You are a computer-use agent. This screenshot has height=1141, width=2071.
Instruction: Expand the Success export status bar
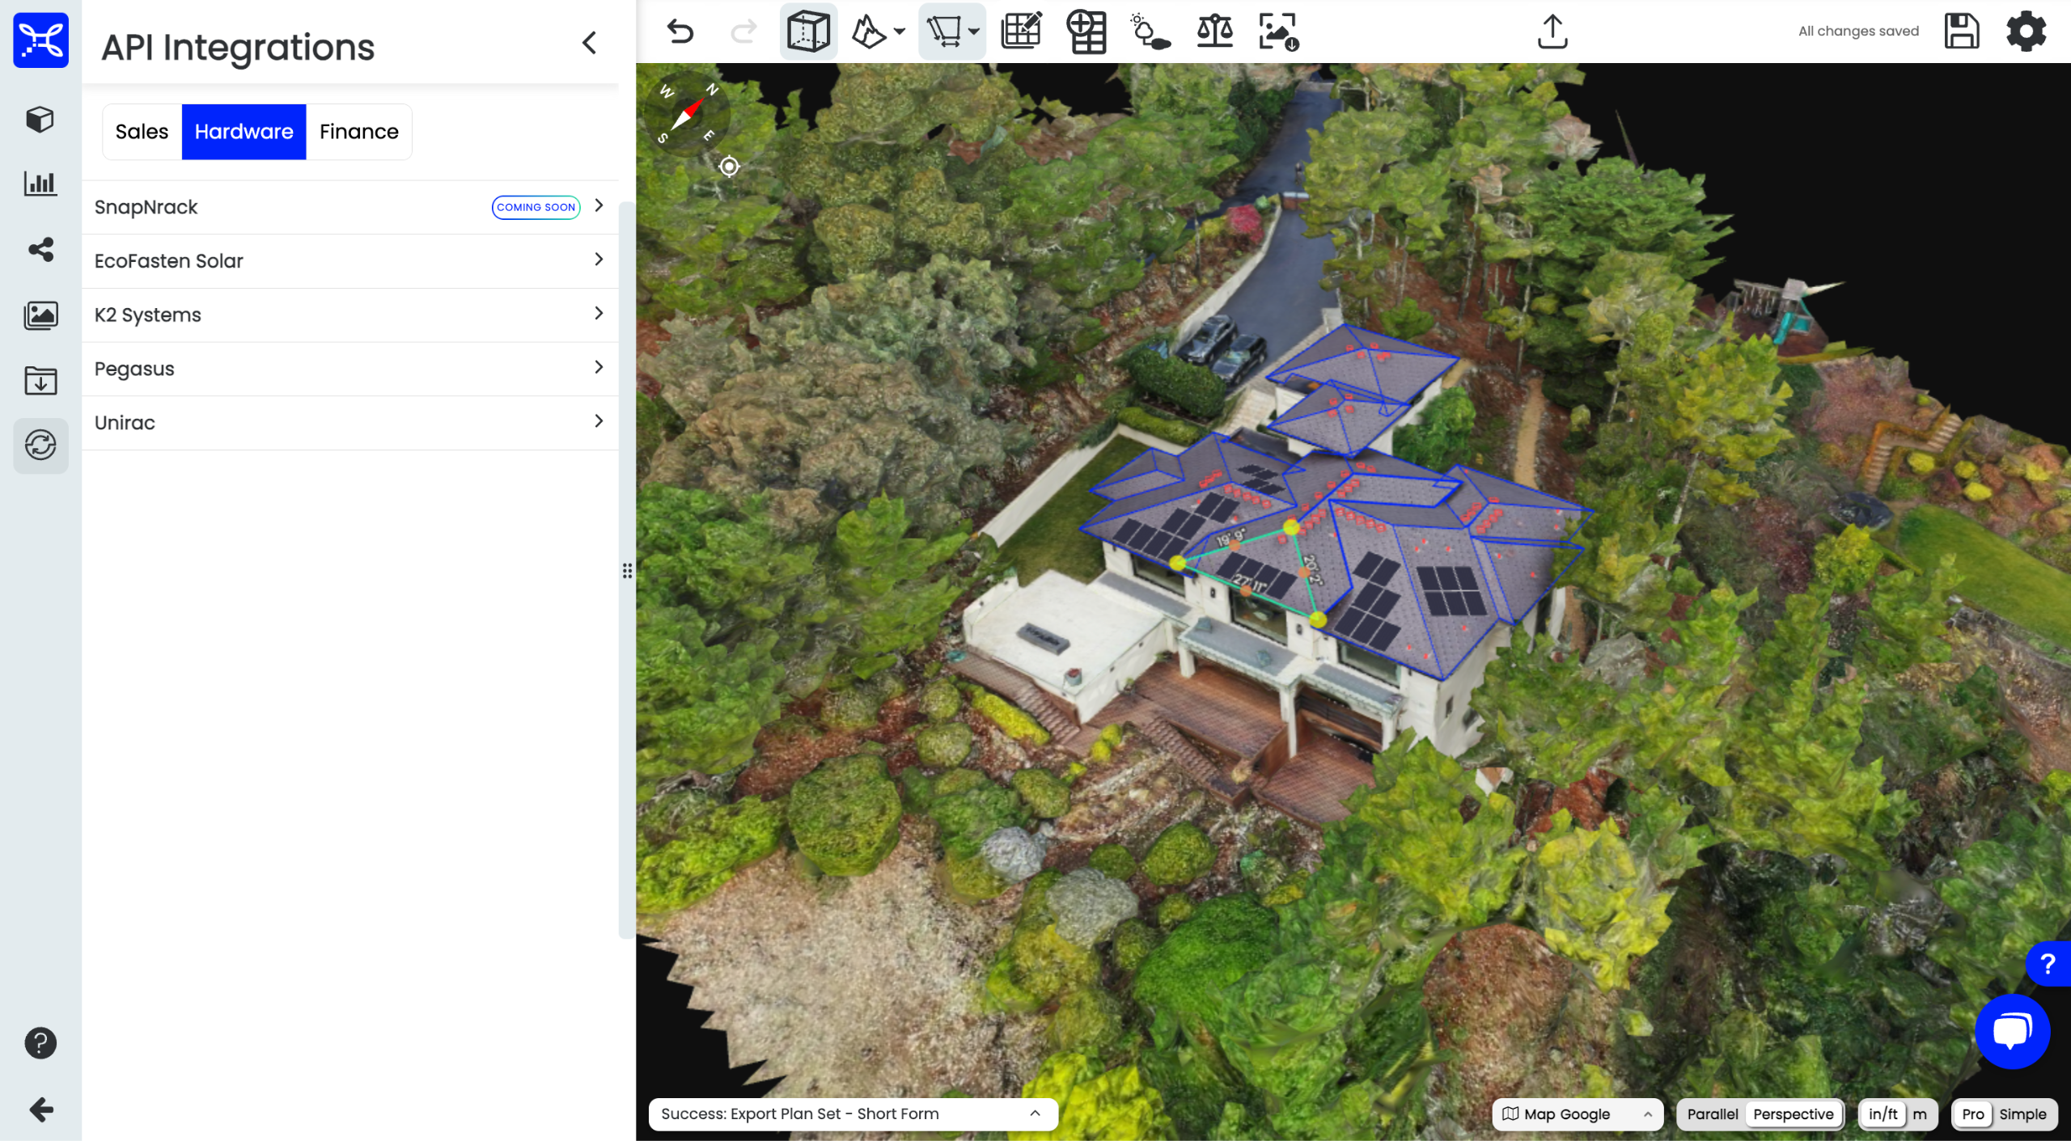1035,1114
